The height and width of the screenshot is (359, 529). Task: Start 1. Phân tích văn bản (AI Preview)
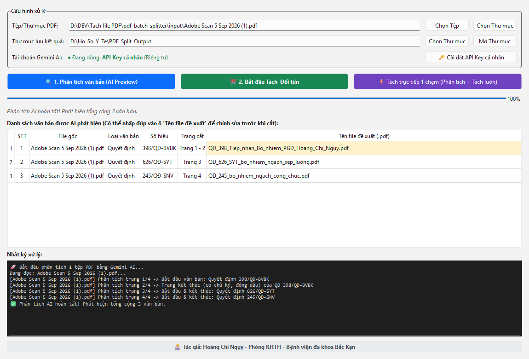[92, 81]
